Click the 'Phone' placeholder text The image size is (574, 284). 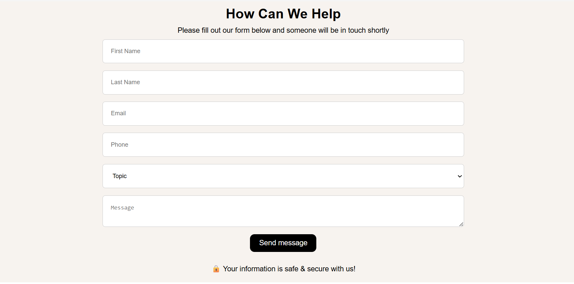coord(120,145)
